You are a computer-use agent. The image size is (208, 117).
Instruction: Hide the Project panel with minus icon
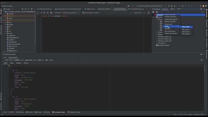point(34,9)
